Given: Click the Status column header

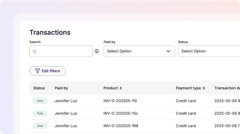Looking at the screenshot, I should pos(39,88).
